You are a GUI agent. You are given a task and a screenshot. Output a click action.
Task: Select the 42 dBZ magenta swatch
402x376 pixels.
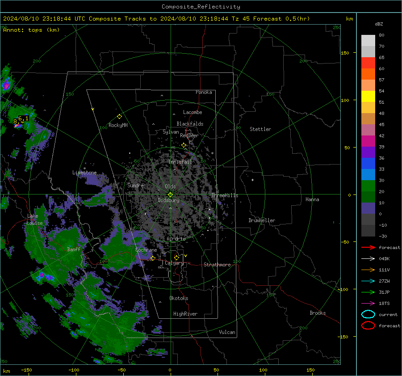coord(368,141)
